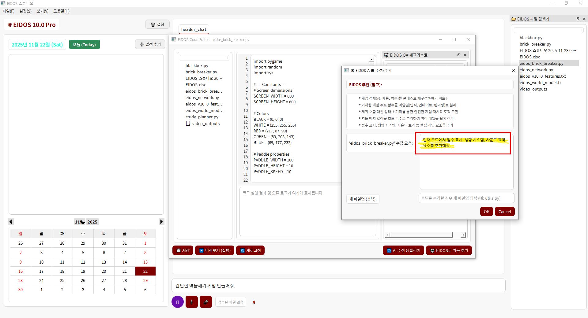The image size is (588, 318).
Task: Attach a file using the paperclip icon
Action: coord(191,302)
